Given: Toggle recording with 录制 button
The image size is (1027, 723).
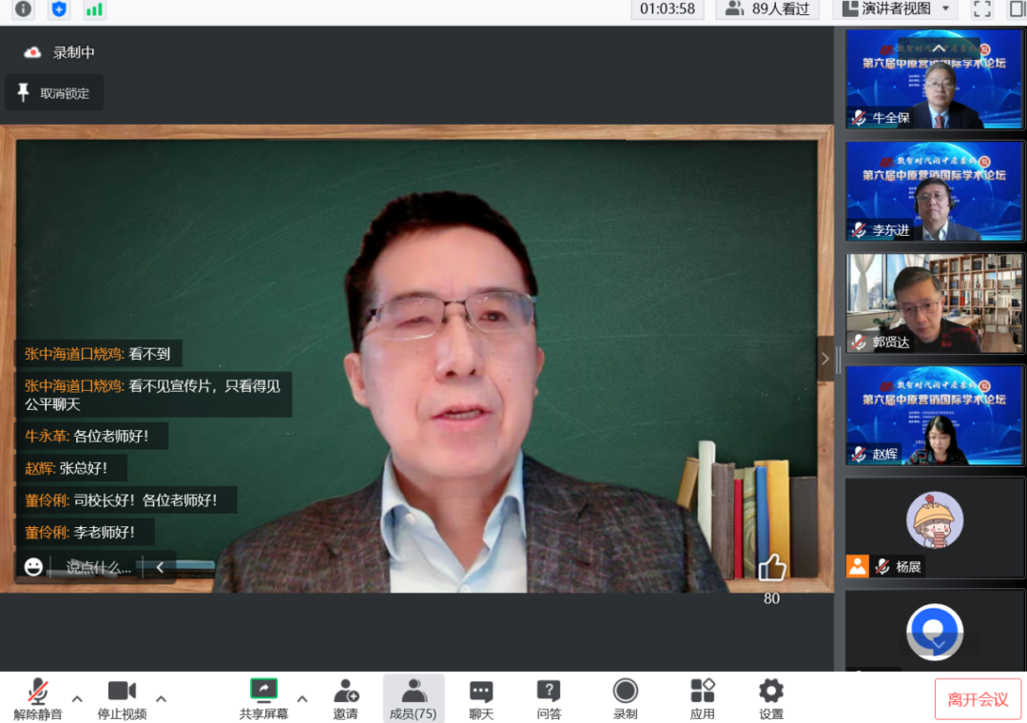Looking at the screenshot, I should (625, 698).
